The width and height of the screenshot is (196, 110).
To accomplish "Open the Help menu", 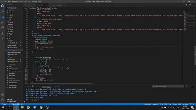I will coord(40,2).
